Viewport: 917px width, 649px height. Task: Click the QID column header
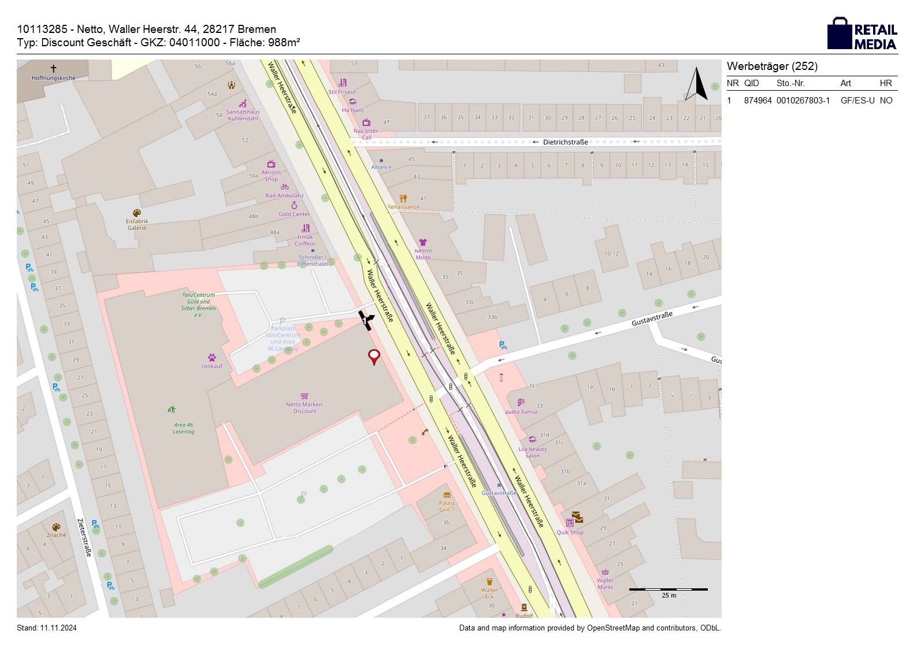[x=751, y=83]
